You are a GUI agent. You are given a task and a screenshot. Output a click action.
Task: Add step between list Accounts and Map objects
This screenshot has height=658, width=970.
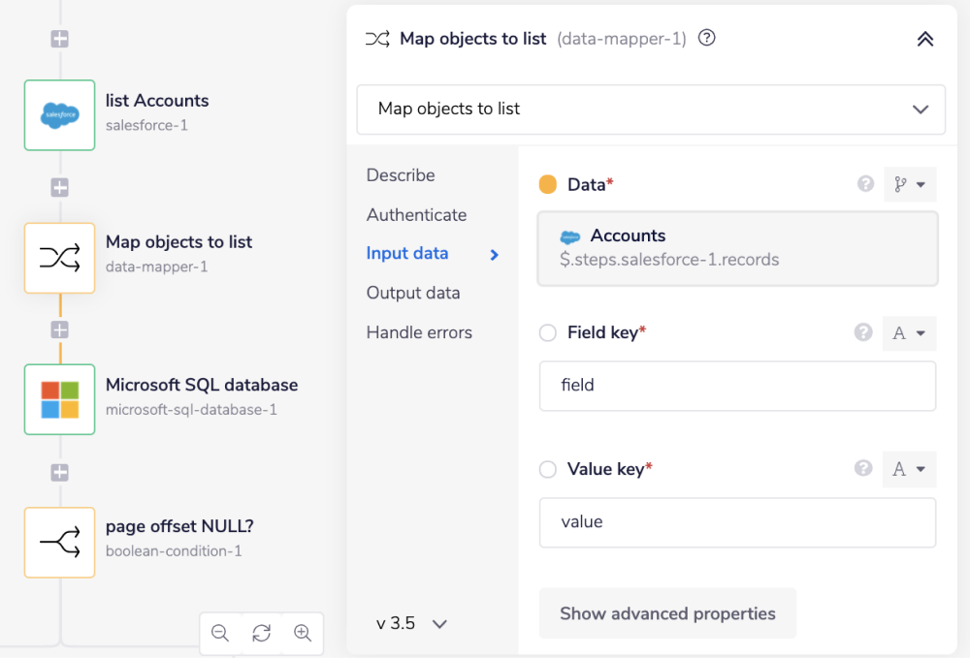(x=59, y=187)
